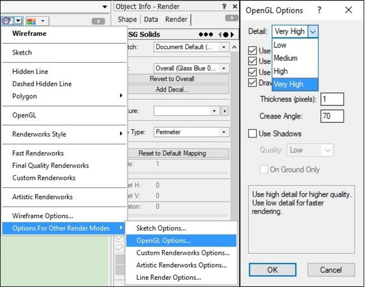Click the three-dots icon beside CSG Solids
This screenshot has height=287, width=365.
[x=205, y=35]
